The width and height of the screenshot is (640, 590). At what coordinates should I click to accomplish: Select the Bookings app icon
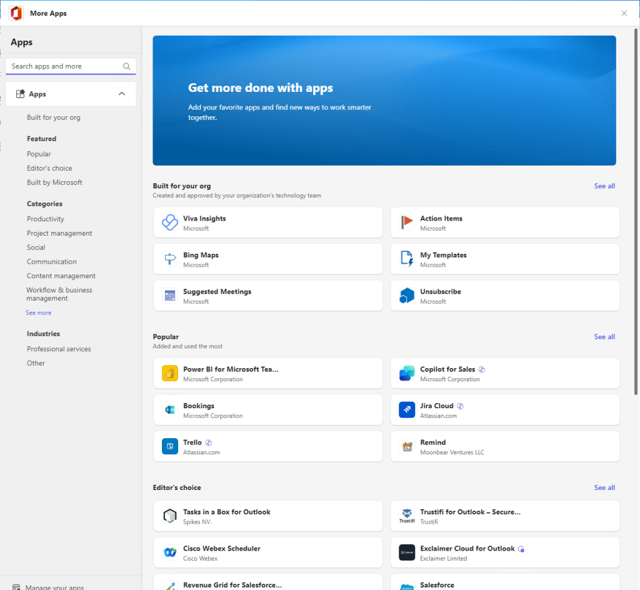[x=169, y=409]
